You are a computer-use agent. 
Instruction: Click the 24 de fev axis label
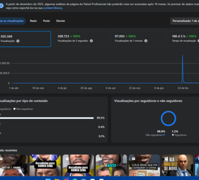[x=183, y=88]
